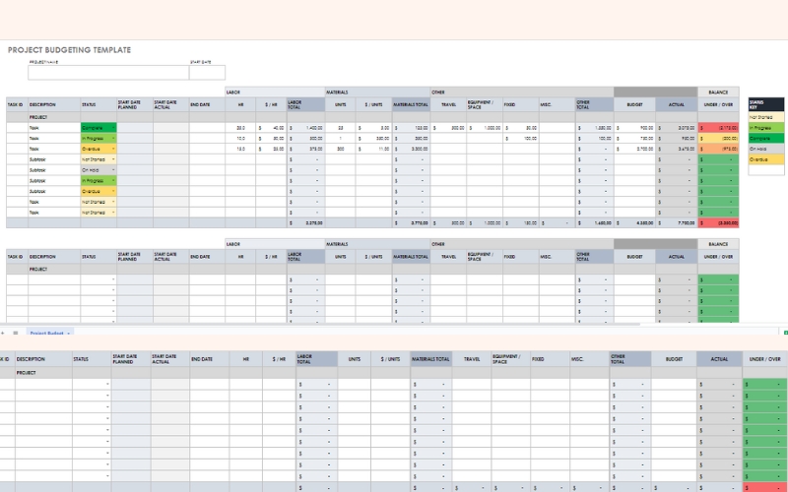
Task: Click the Project Budgeting Template title
Action: point(69,50)
